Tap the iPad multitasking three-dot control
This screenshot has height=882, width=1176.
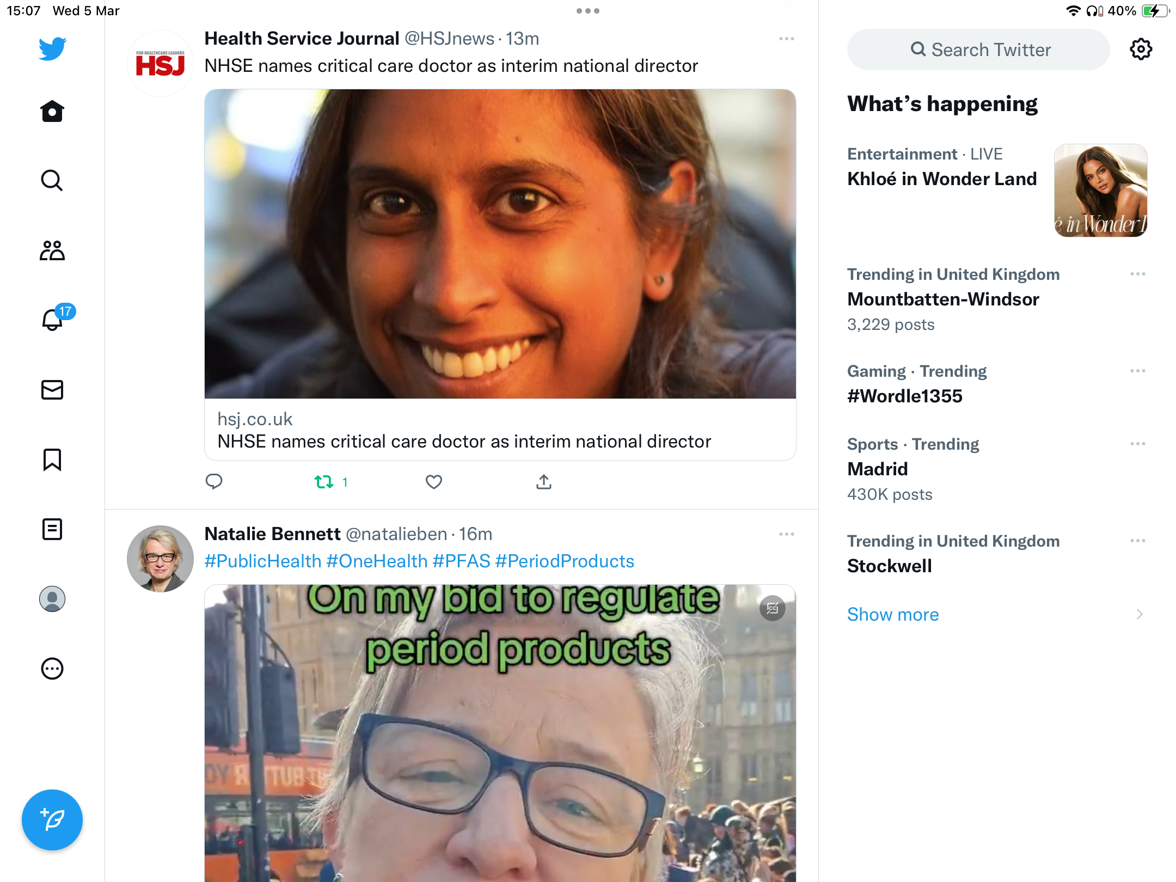click(588, 11)
